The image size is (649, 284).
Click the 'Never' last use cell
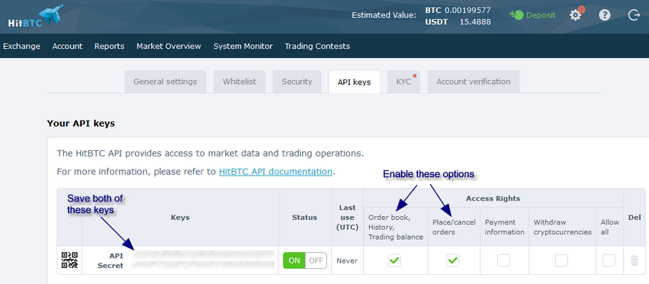(347, 261)
